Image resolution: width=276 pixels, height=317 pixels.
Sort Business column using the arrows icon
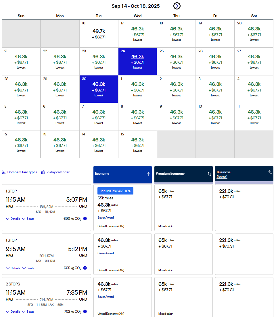tap(270, 172)
